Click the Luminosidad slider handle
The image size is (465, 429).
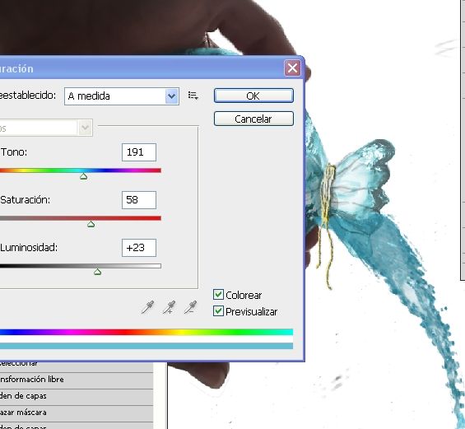tap(98, 272)
